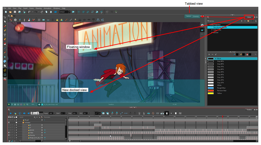Click the Undo arrow in the top toolbar
The width and height of the screenshot is (261, 145).
pos(29,12)
